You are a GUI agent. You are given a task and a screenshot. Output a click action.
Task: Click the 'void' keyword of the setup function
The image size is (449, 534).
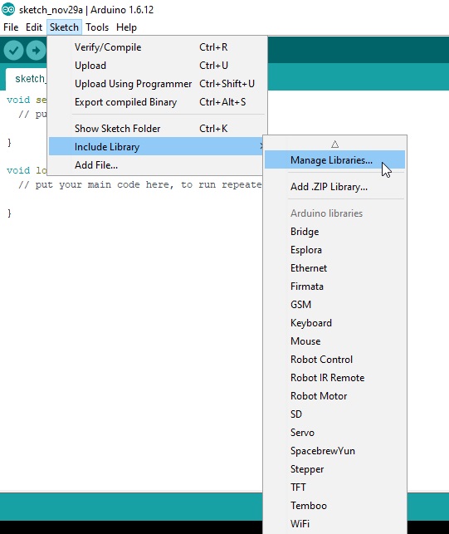[x=18, y=100]
